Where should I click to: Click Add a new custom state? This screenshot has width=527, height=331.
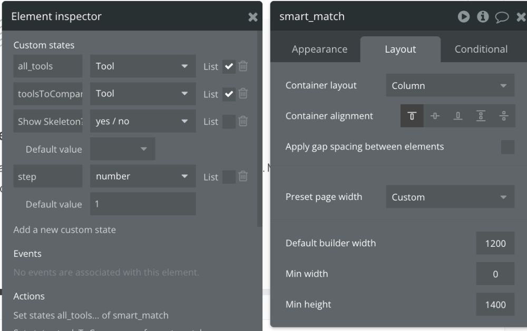[x=64, y=229]
